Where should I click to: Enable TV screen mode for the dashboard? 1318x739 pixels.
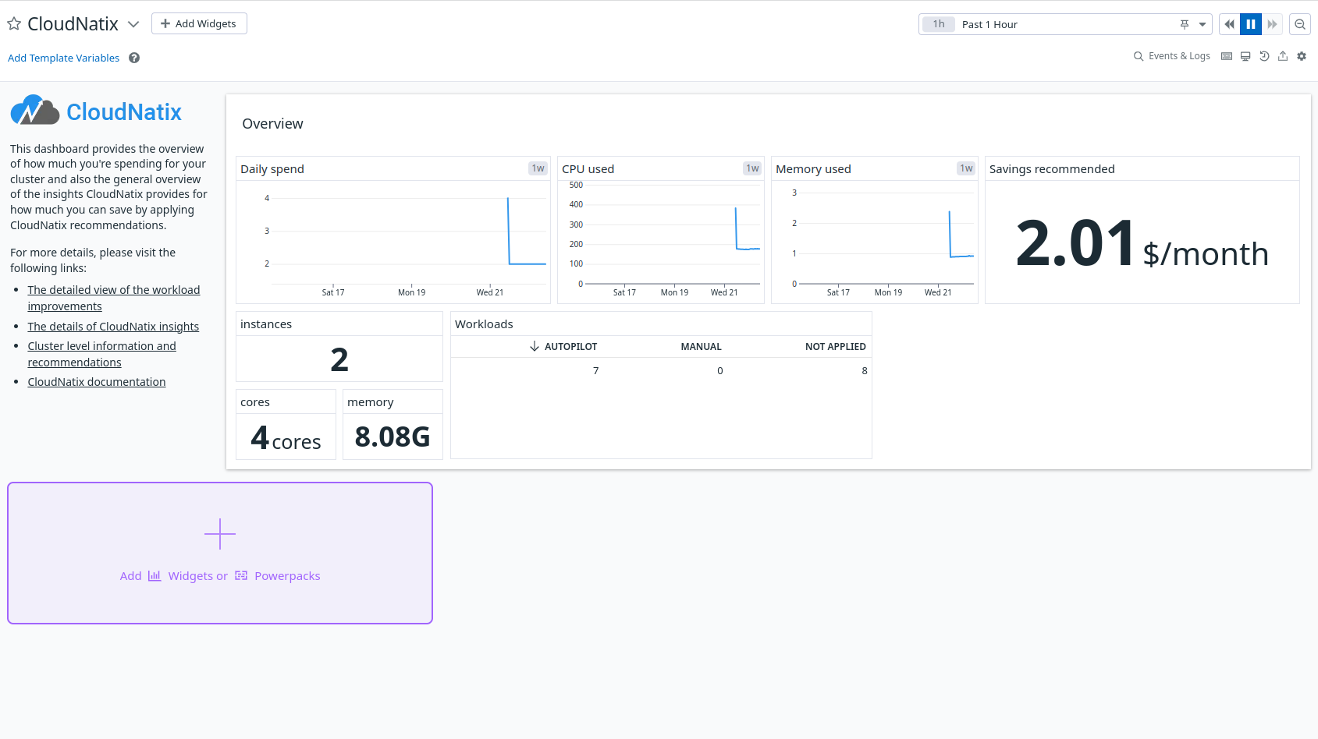pyautogui.click(x=1245, y=55)
